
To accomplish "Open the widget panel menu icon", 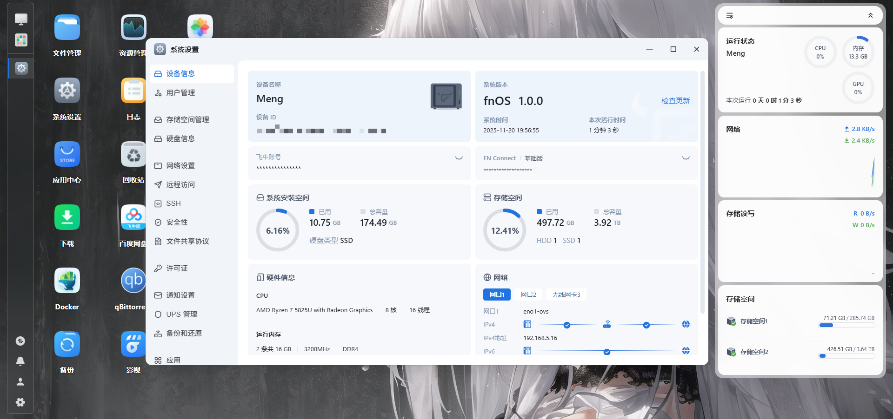I will coord(730,16).
